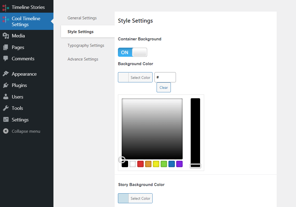
Task: Open Cool Timeline Settings menu item
Action: click(x=27, y=21)
